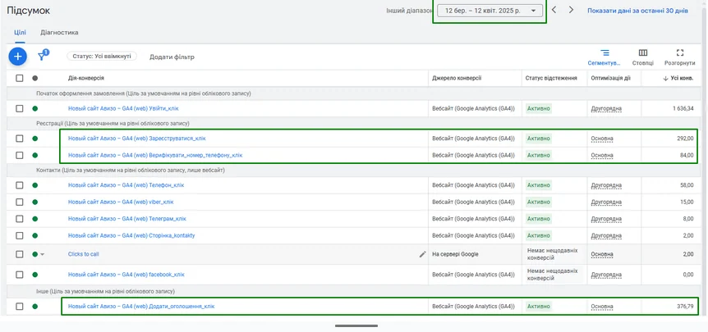Check the facebook_клік row checkbox
This screenshot has width=708, height=332.
20,275
